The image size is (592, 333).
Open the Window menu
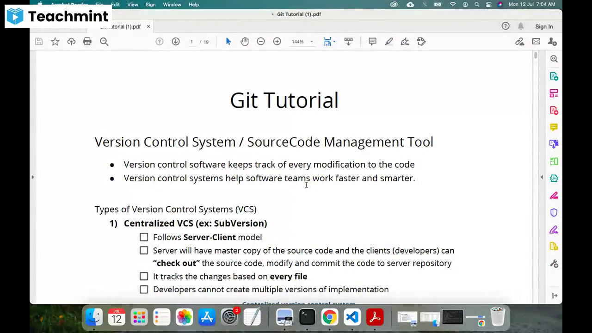tap(172, 5)
